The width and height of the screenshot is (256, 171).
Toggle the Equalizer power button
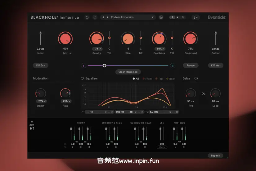coord(82,79)
